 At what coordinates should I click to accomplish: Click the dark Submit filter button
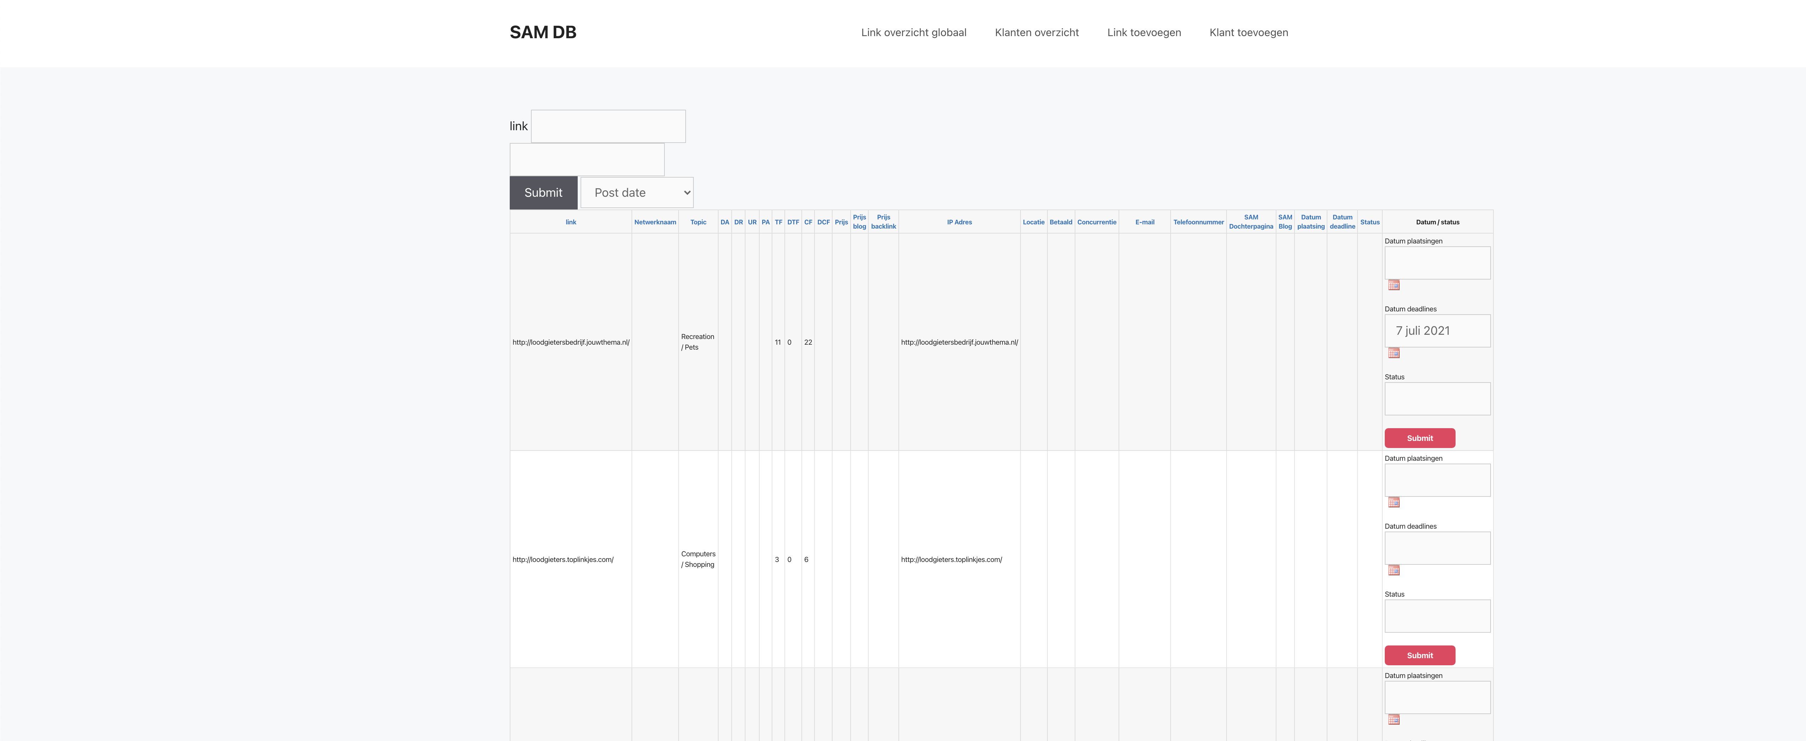coord(543,193)
